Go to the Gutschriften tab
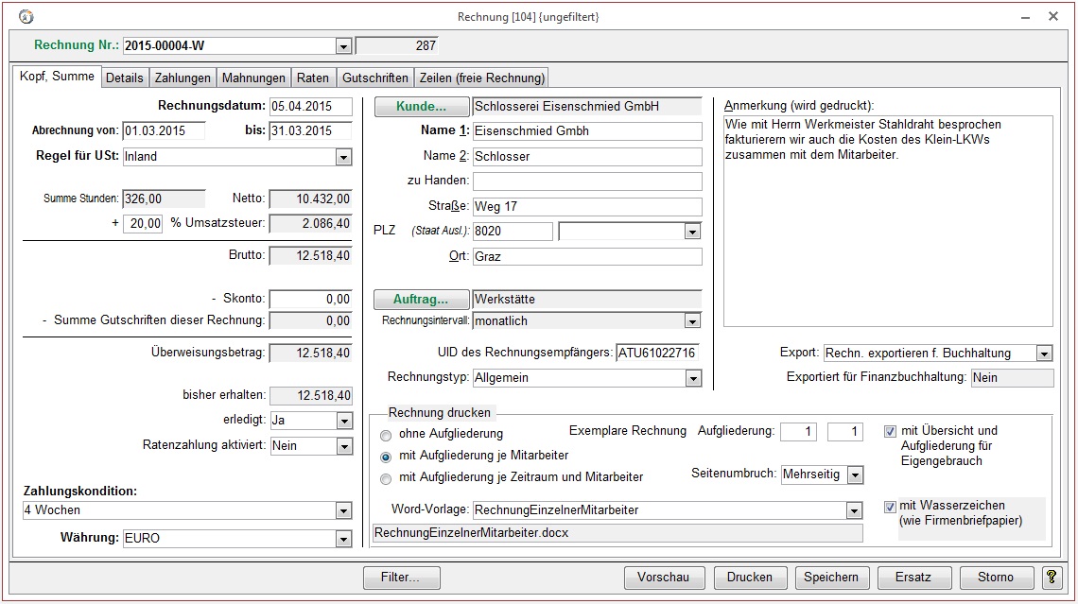The image size is (1078, 604). [x=375, y=78]
